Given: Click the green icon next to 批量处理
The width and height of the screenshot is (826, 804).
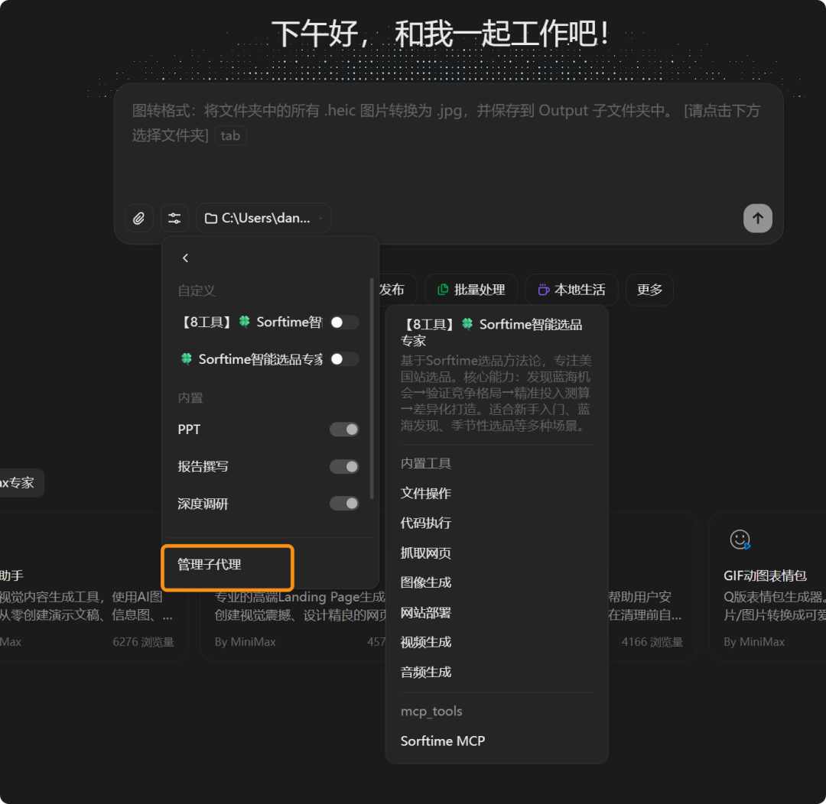Looking at the screenshot, I should 442,290.
